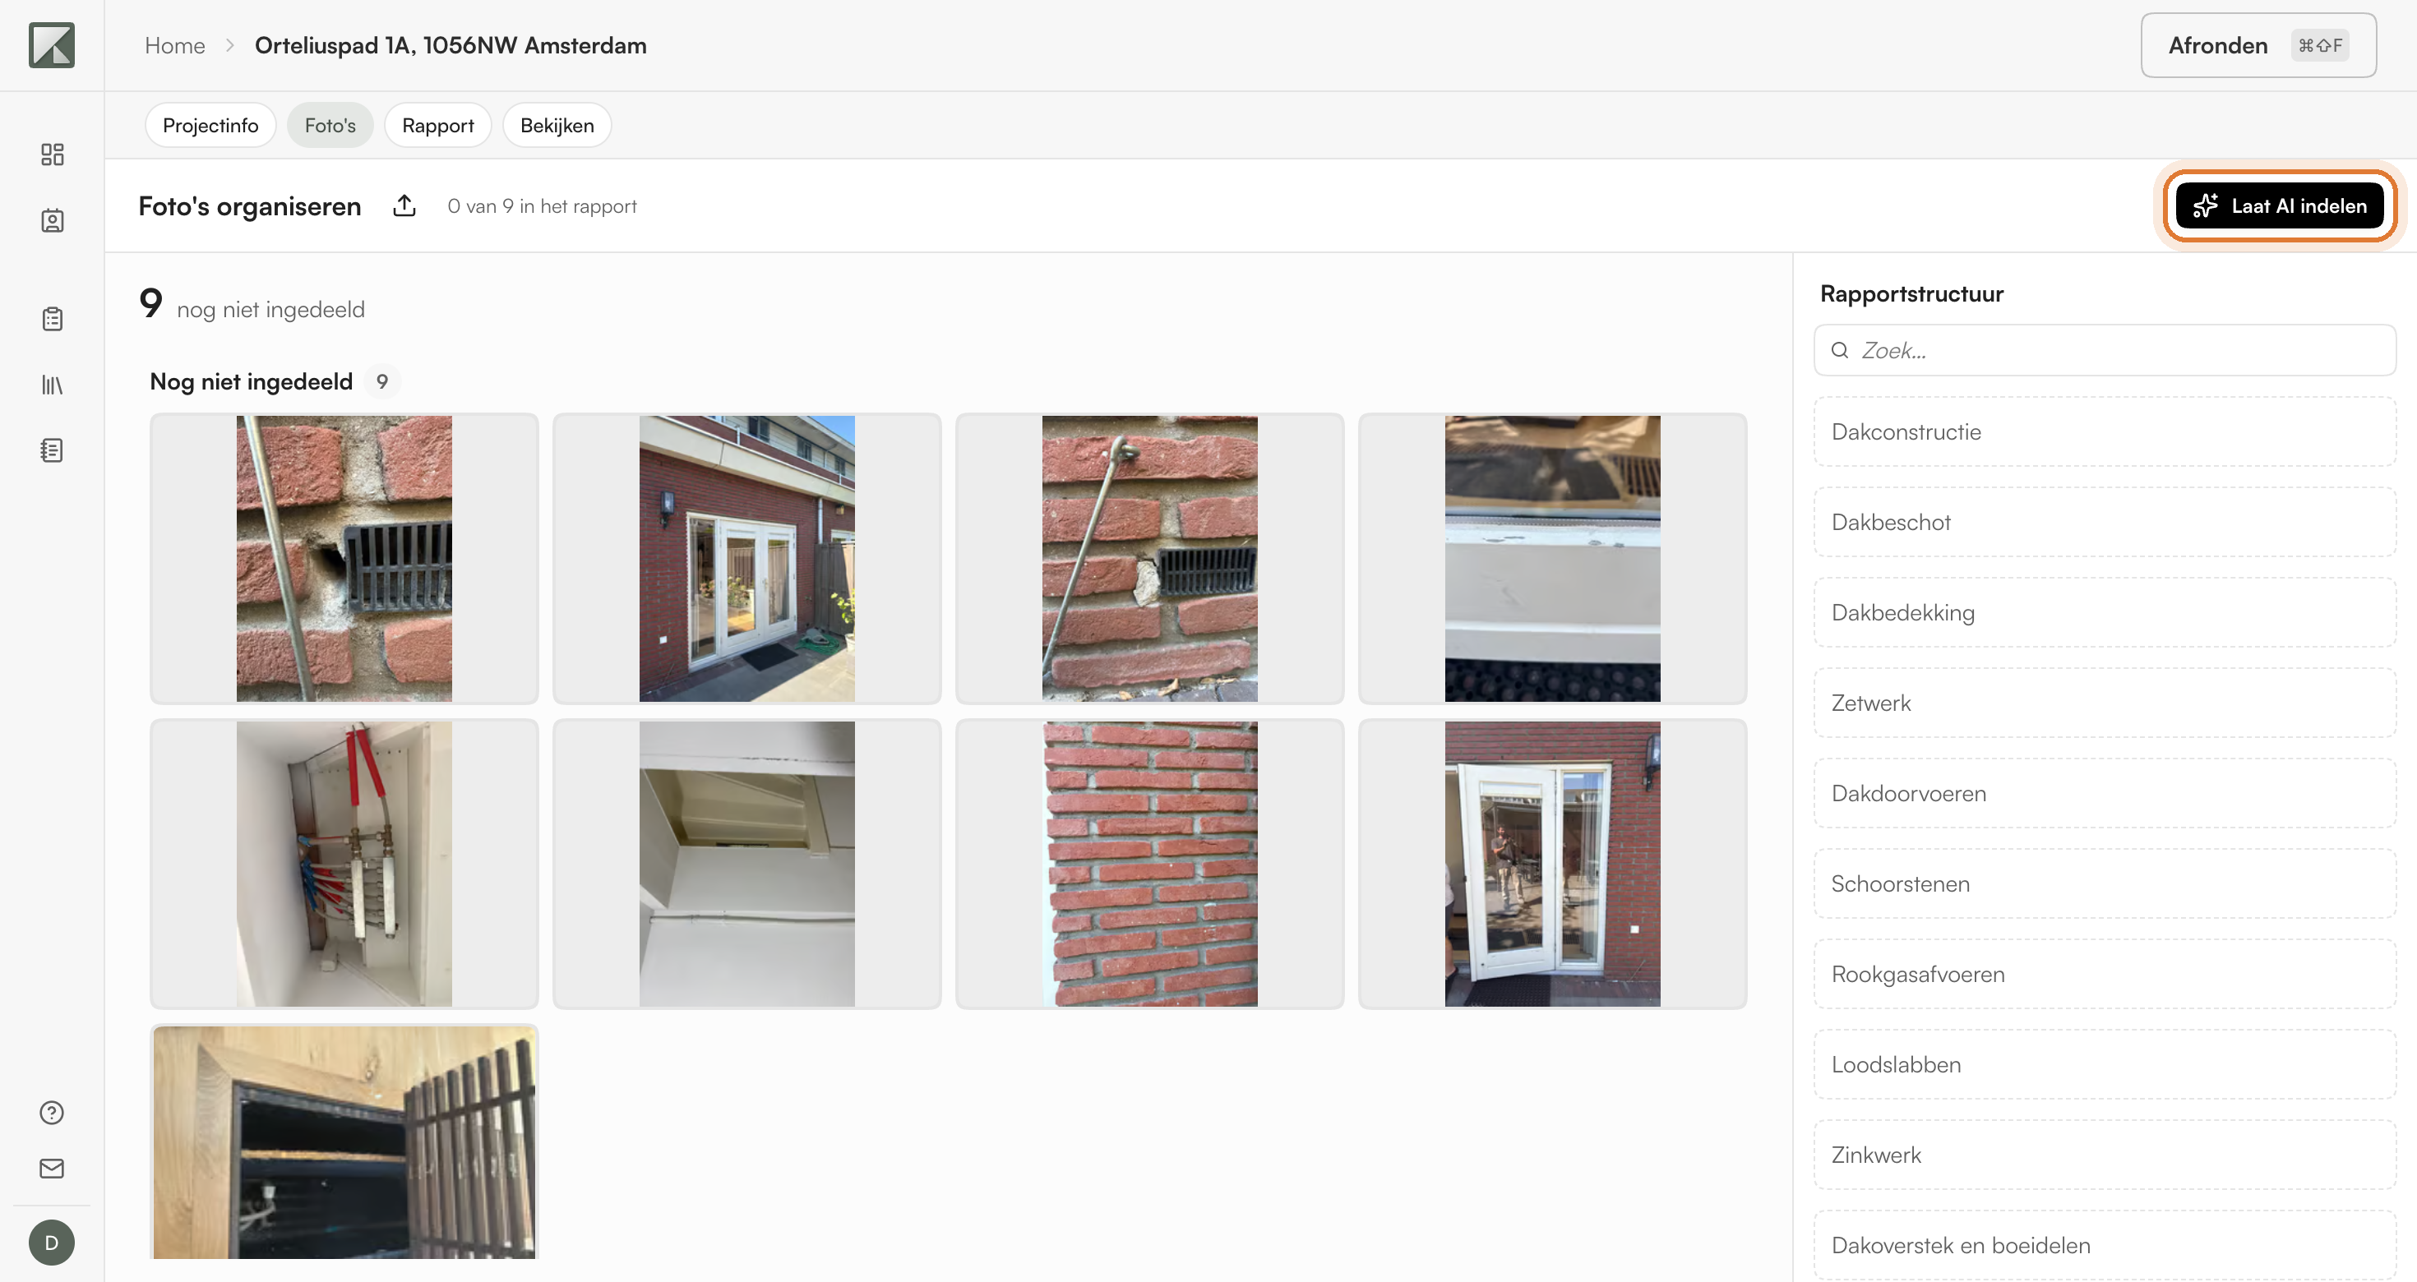Select the Dakbeschot report section
This screenshot has height=1282, width=2417.
click(2105, 523)
